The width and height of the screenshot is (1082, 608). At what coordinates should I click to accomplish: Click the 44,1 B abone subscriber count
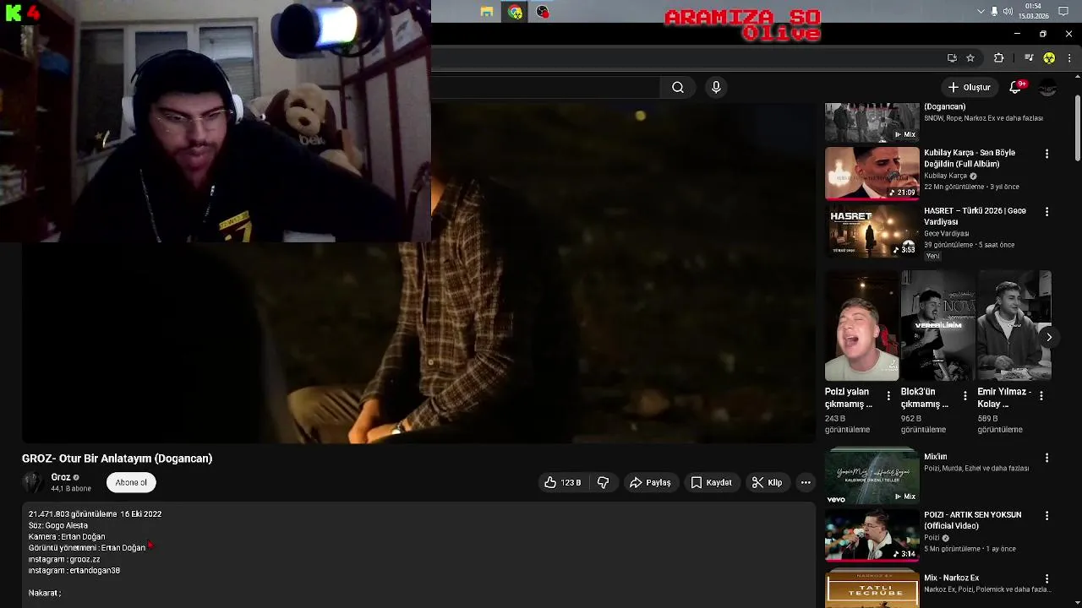(x=71, y=488)
